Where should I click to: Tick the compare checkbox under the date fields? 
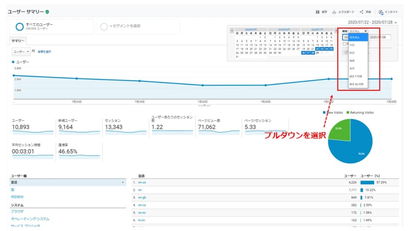point(344,44)
